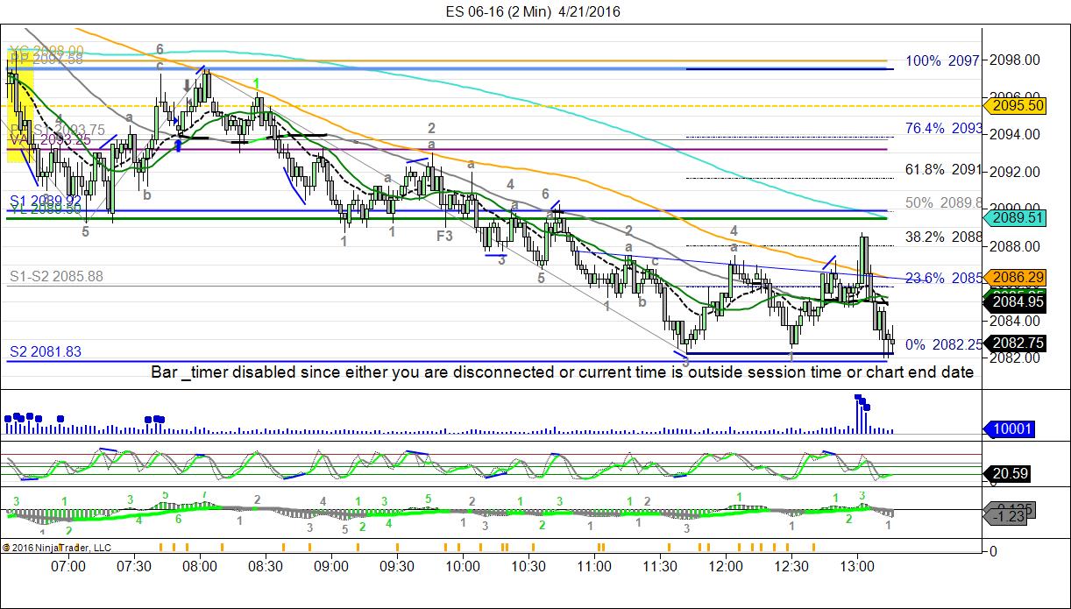
Task: Select the orange 2086.29 price marker
Action: (1013, 277)
